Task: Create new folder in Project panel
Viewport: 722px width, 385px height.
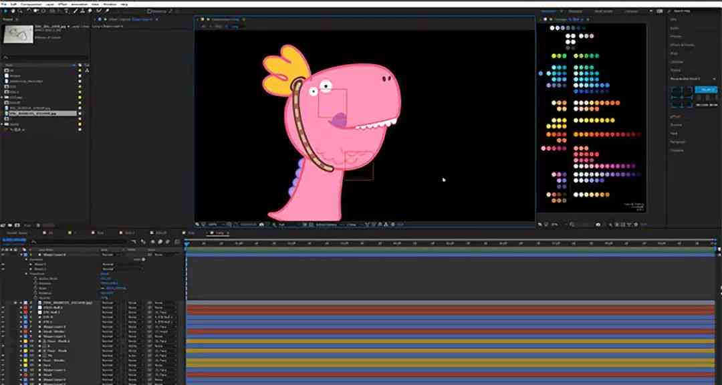Action: tap(10, 225)
